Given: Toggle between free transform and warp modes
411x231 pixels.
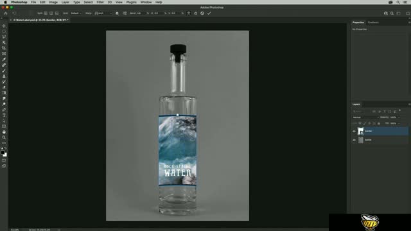Looking at the screenshot, I should point(189,13).
